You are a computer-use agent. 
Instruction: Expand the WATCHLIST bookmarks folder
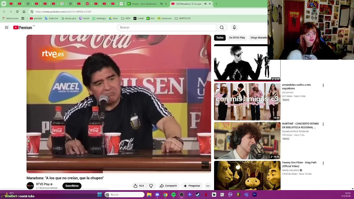pyautogui.click(x=183, y=19)
